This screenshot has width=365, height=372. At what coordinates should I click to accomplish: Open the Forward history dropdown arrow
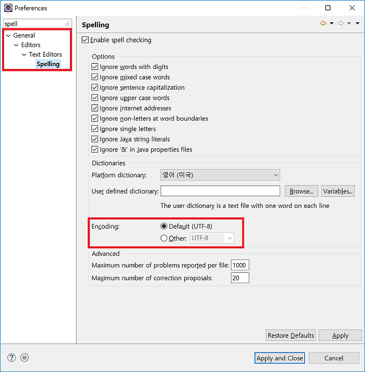pyautogui.click(x=349, y=23)
